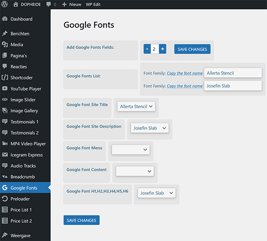The height and width of the screenshot is (241, 267).
Task: Expand the Site Description font dropdown
Action: click(150, 128)
